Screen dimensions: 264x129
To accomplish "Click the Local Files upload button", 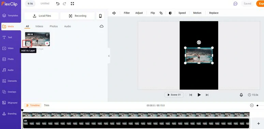I will [41, 16].
